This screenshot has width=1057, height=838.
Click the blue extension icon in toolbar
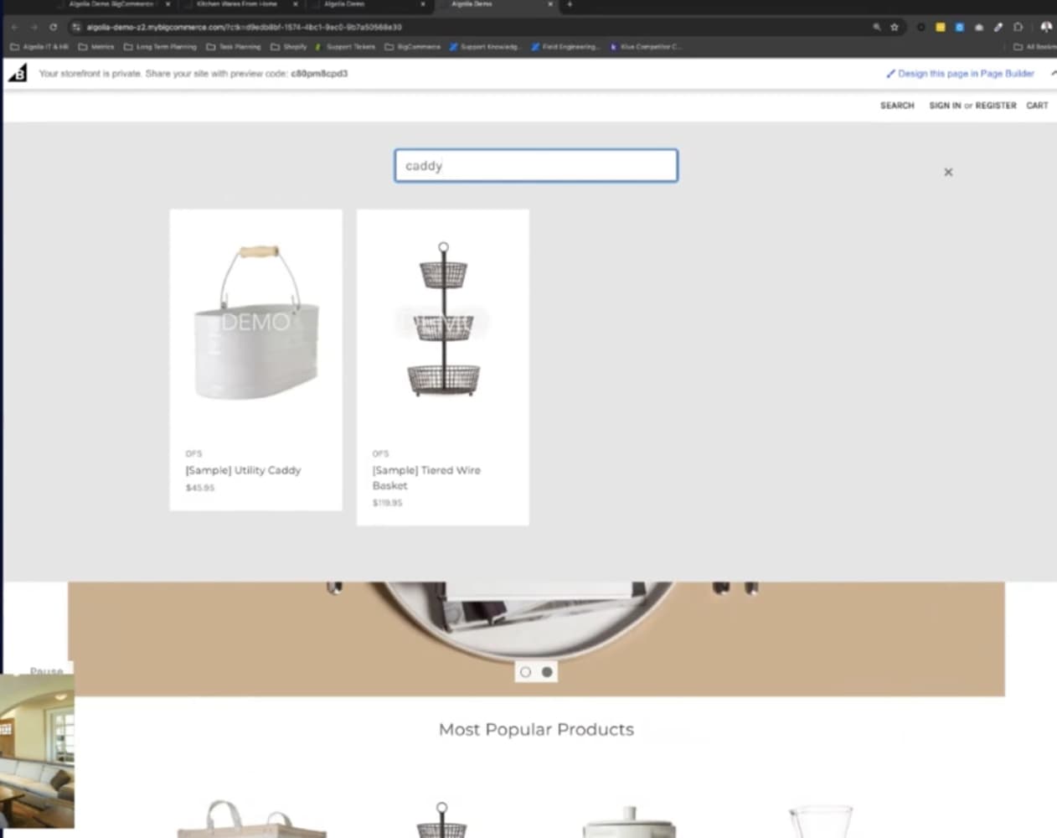click(x=959, y=27)
